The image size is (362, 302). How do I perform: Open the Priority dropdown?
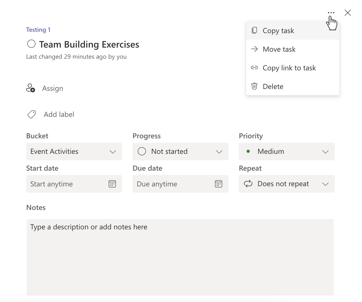tap(325, 152)
